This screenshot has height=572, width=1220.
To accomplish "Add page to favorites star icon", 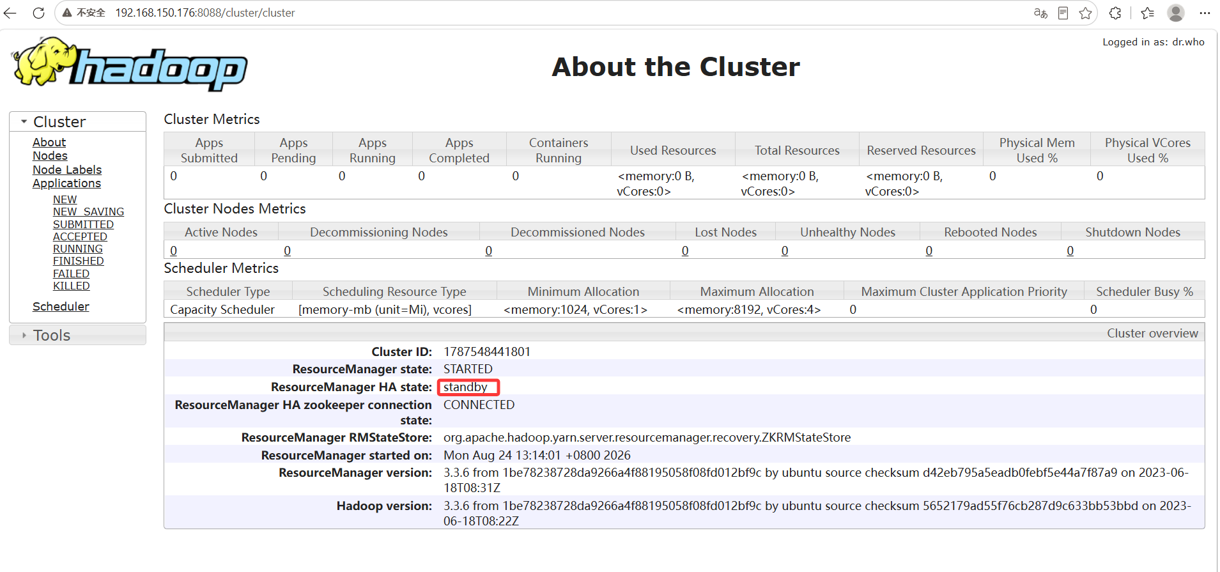I will click(x=1085, y=13).
